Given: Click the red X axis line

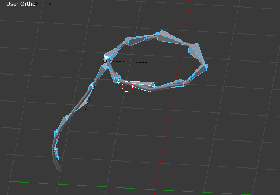Looking at the screenshot, I should [173, 97].
